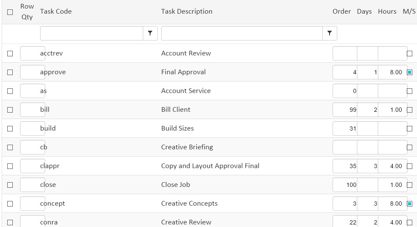
Task: Focus the Task Code filter text box
Action: tap(92, 33)
